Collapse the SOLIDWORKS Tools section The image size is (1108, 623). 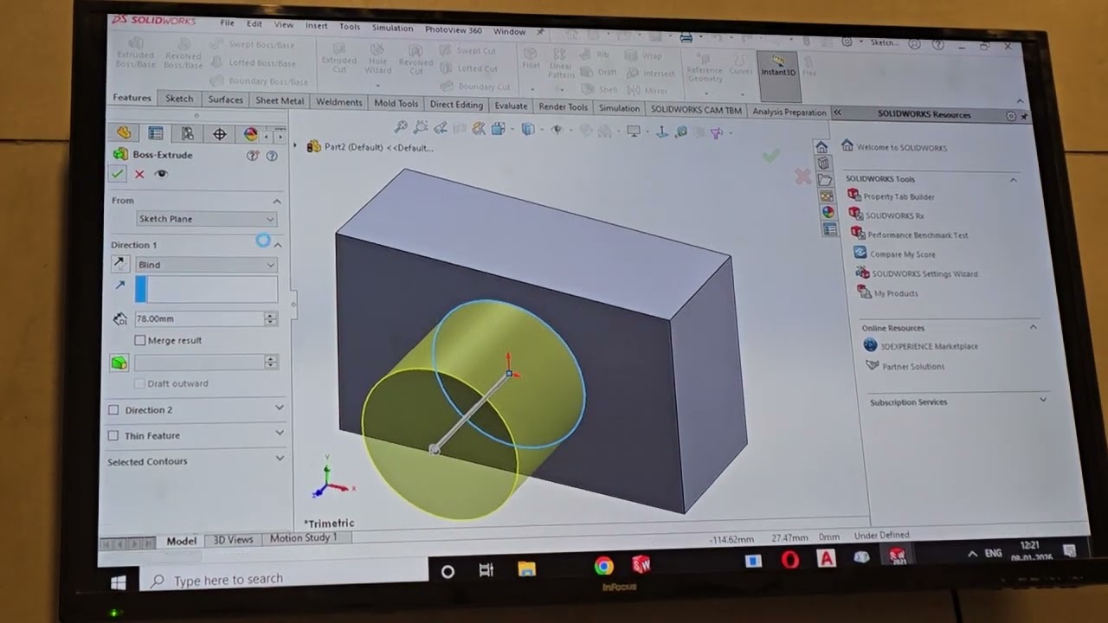pyautogui.click(x=1013, y=179)
